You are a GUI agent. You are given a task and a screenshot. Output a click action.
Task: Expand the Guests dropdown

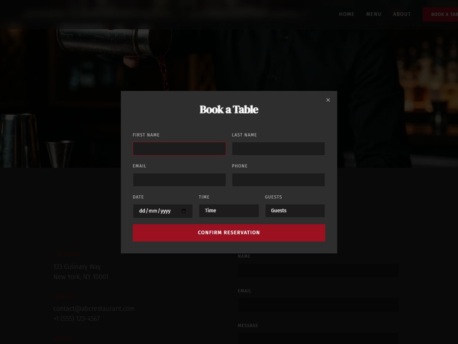295,211
